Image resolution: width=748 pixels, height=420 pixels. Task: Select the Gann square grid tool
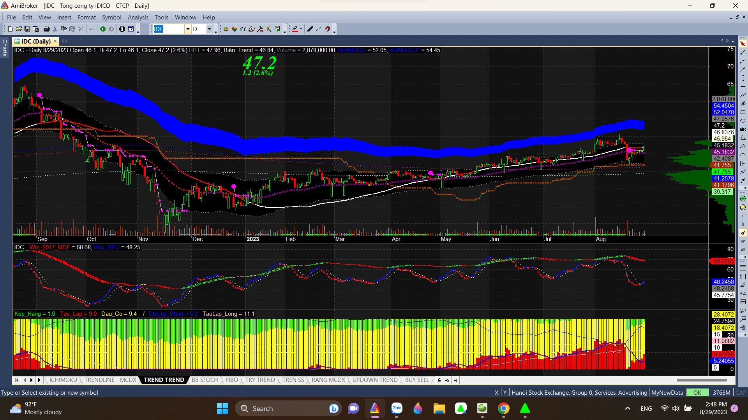tap(743, 302)
